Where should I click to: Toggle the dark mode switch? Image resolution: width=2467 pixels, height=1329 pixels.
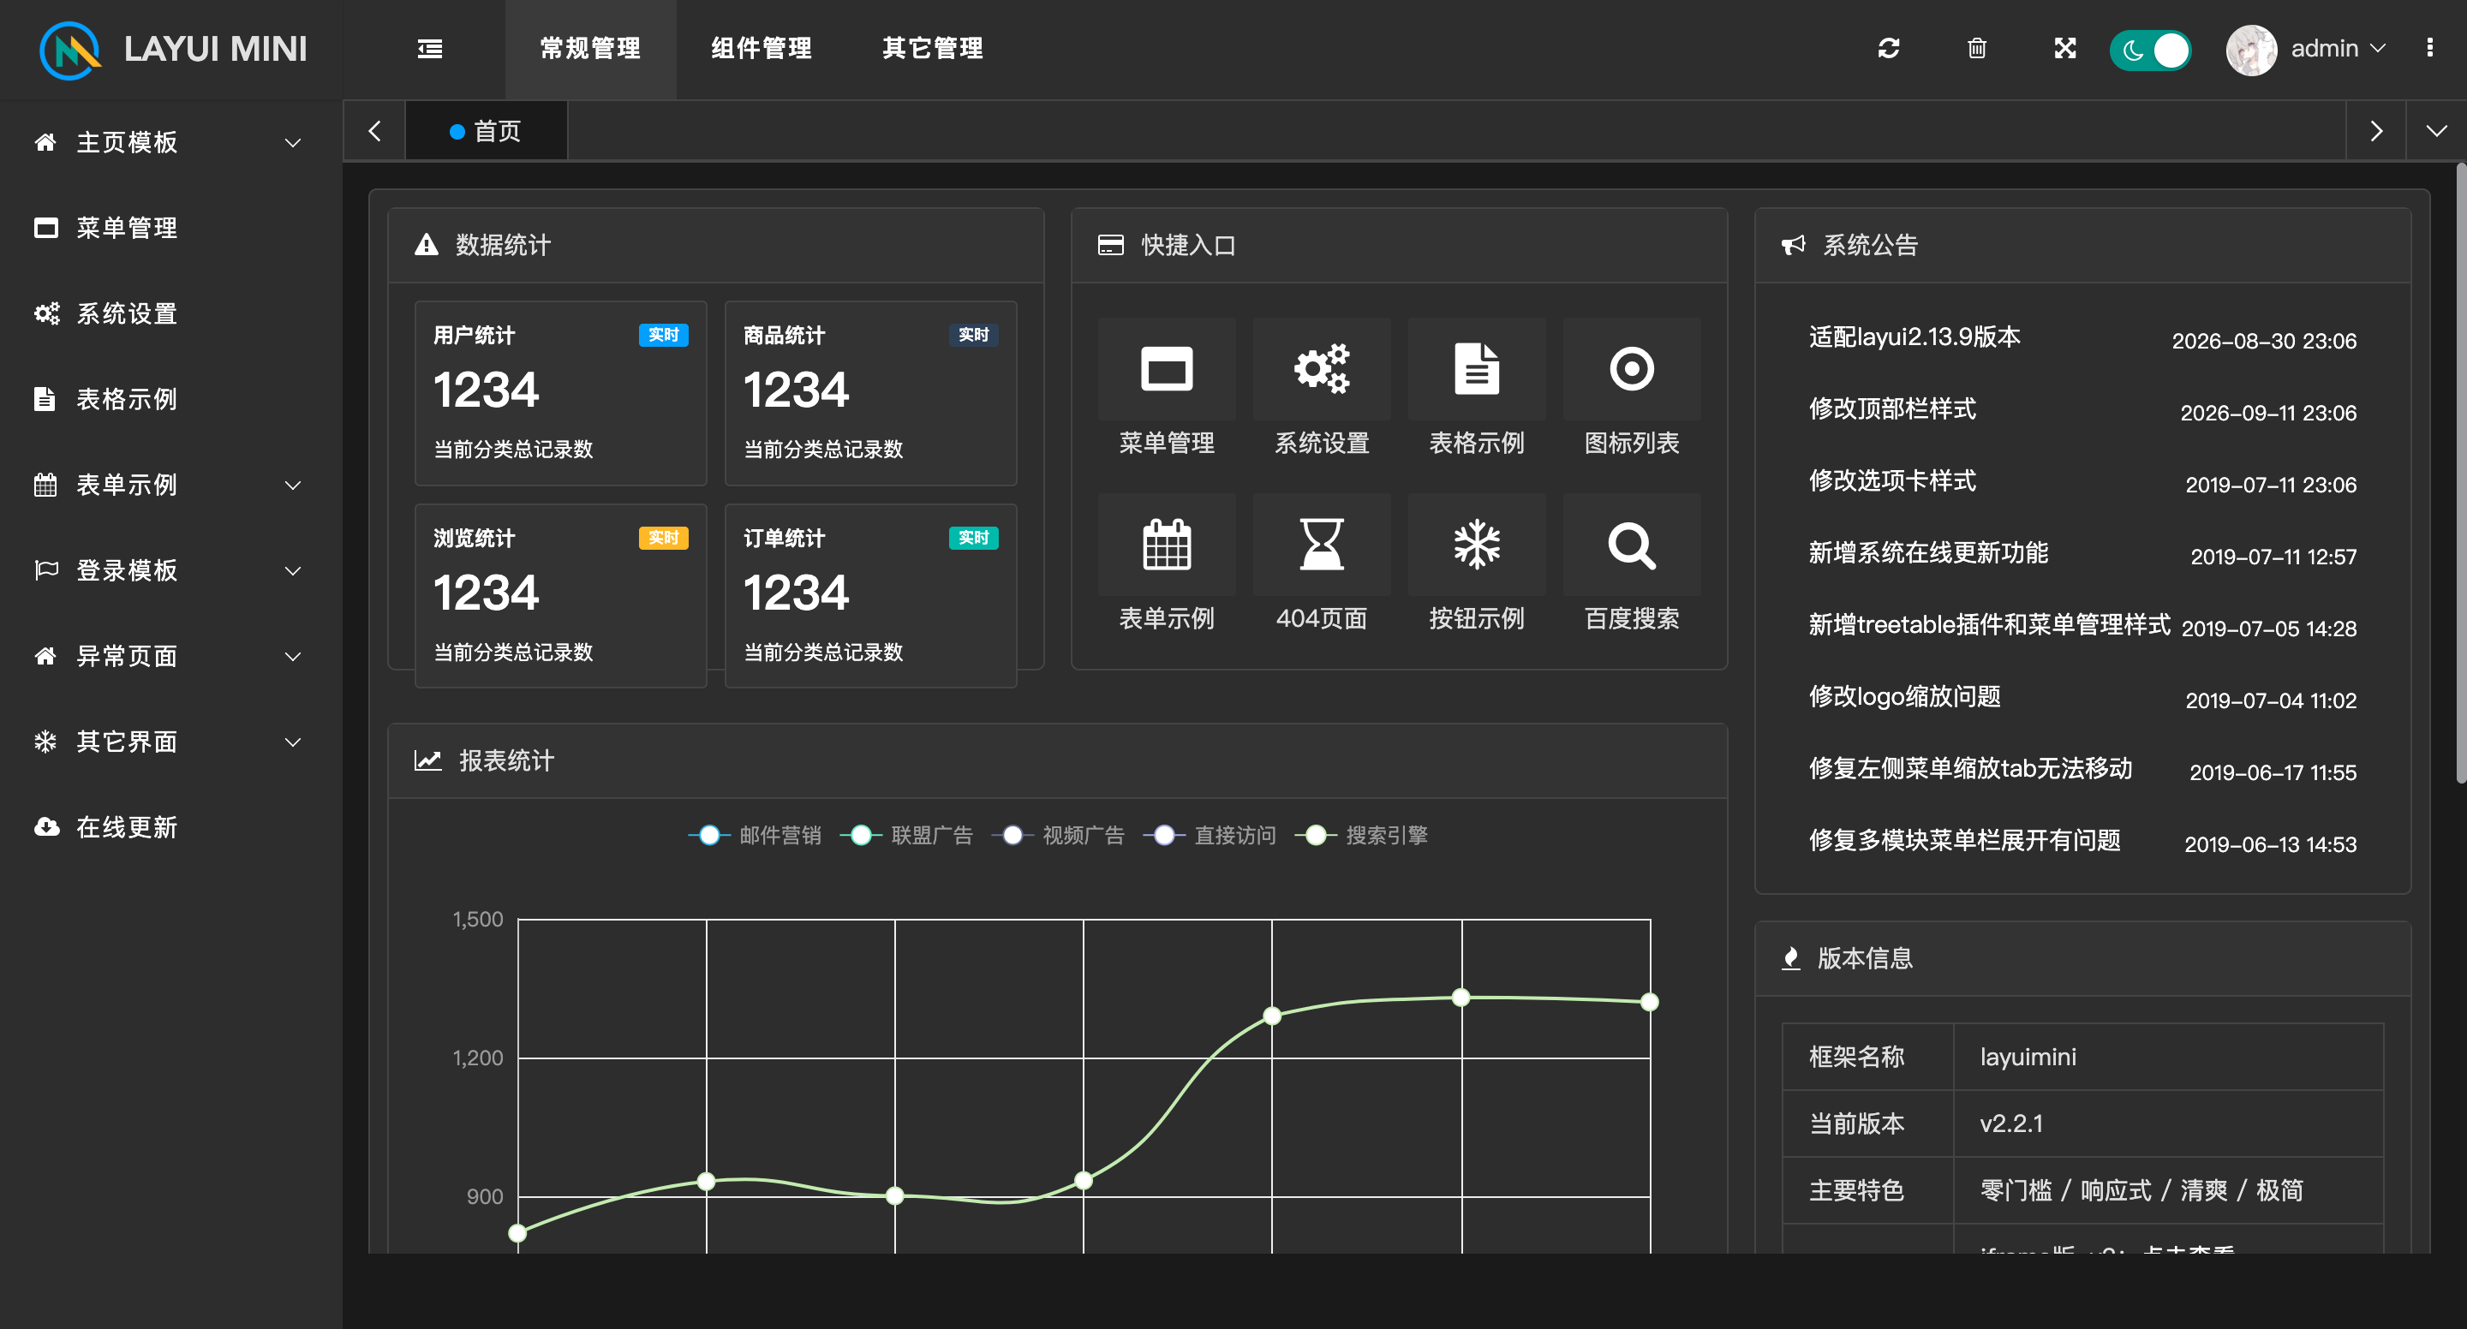tap(2150, 50)
